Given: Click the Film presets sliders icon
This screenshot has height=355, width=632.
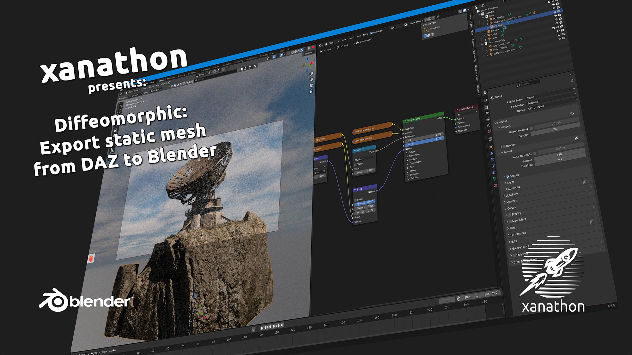Looking at the screenshot, I should pyautogui.click(x=592, y=222).
